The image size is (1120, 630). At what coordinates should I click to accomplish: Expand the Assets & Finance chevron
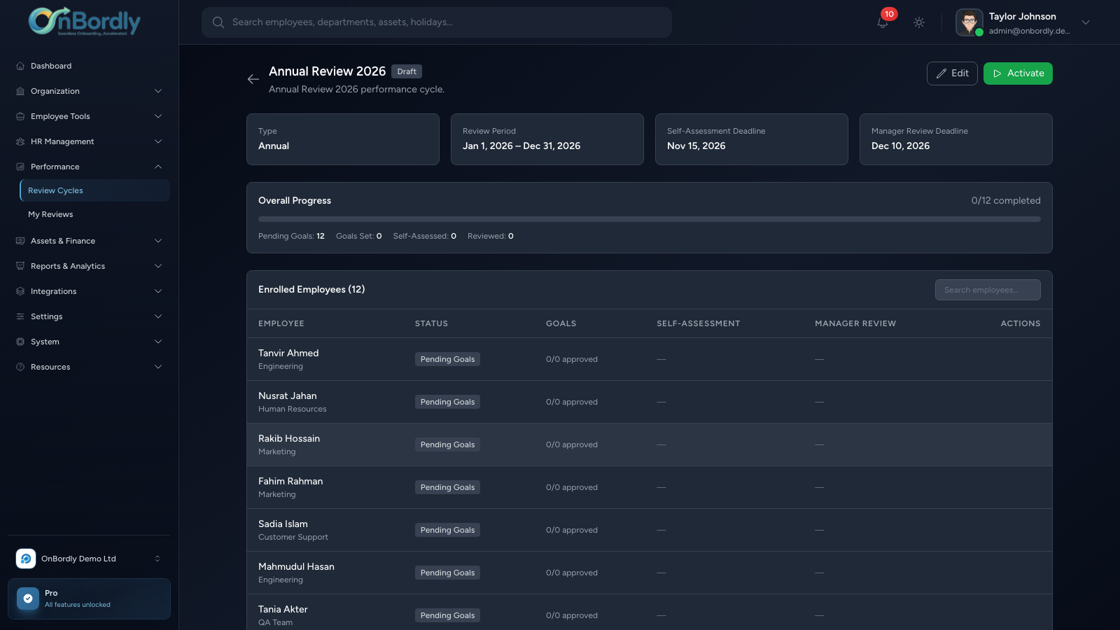(158, 241)
